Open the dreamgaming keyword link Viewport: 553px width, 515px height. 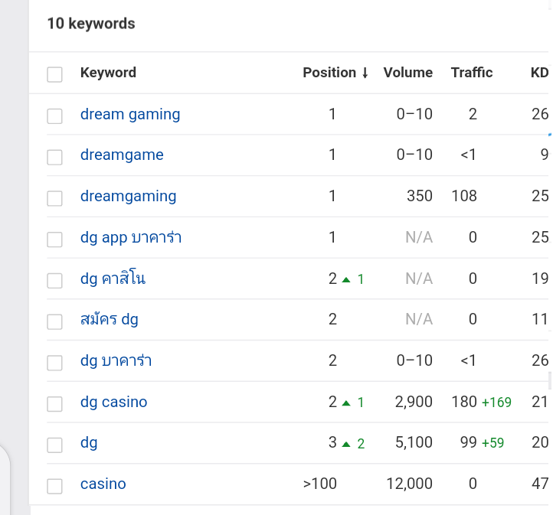pyautogui.click(x=128, y=196)
